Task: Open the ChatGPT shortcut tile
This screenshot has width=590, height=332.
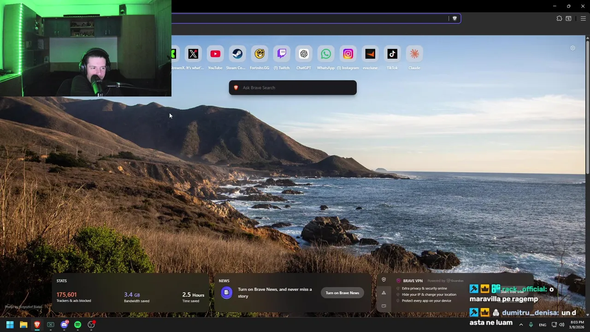Action: (304, 54)
